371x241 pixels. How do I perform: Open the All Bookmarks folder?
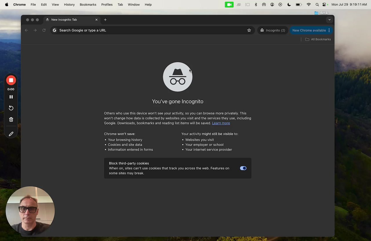pos(318,39)
